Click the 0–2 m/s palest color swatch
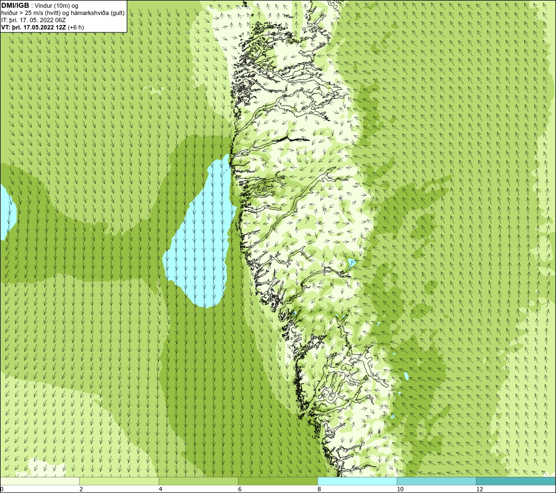Screen dimensions: 556x493 coord(39,481)
